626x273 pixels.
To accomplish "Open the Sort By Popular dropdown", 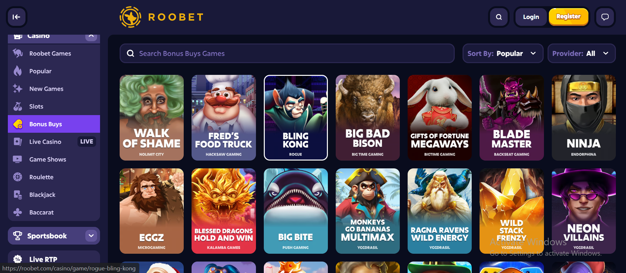I will click(503, 53).
